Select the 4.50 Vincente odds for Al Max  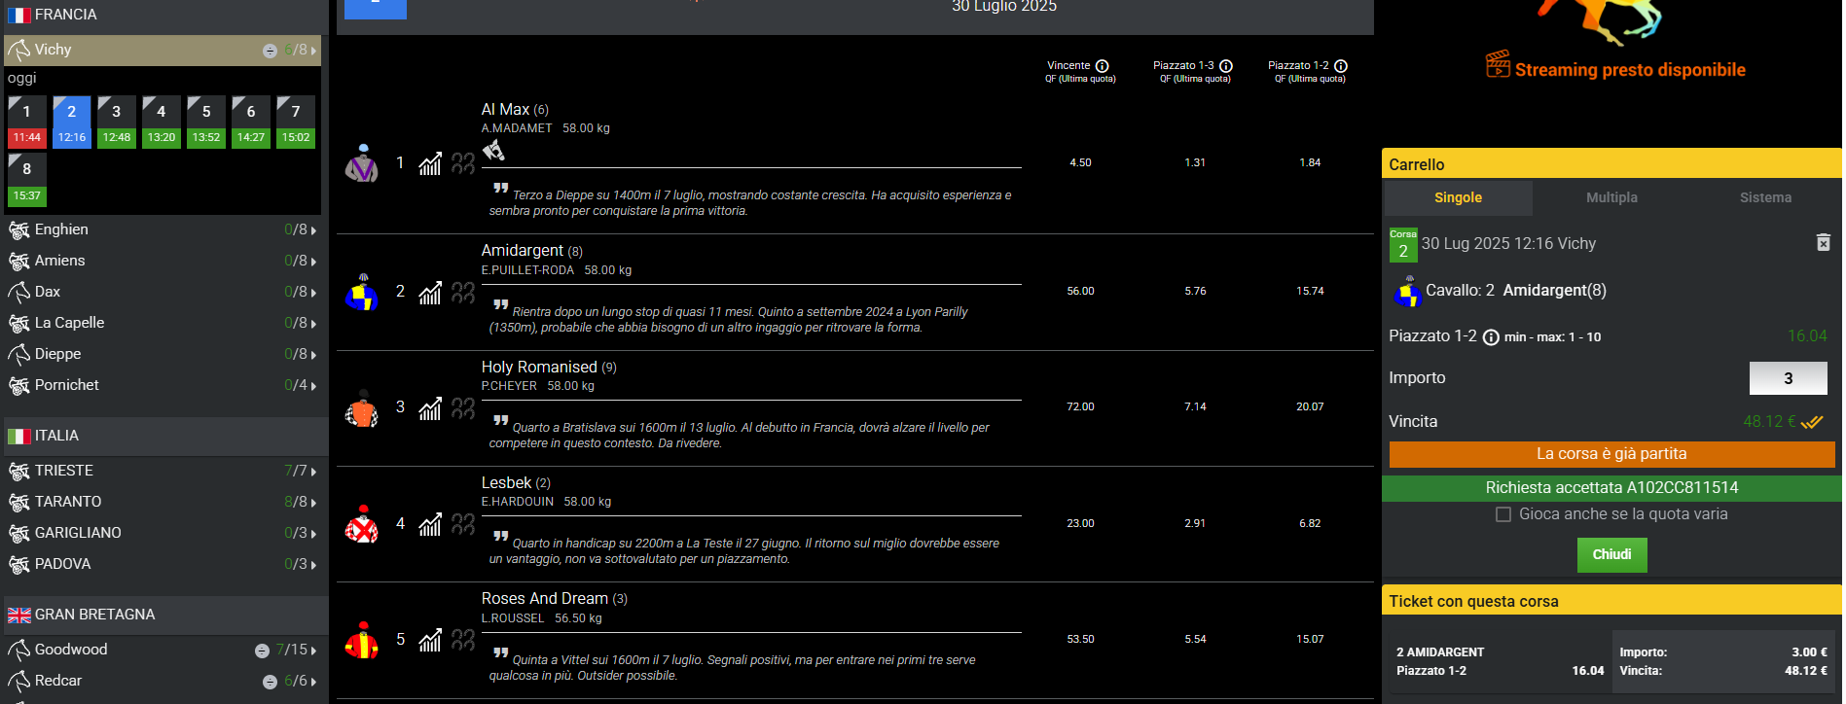pyautogui.click(x=1080, y=162)
